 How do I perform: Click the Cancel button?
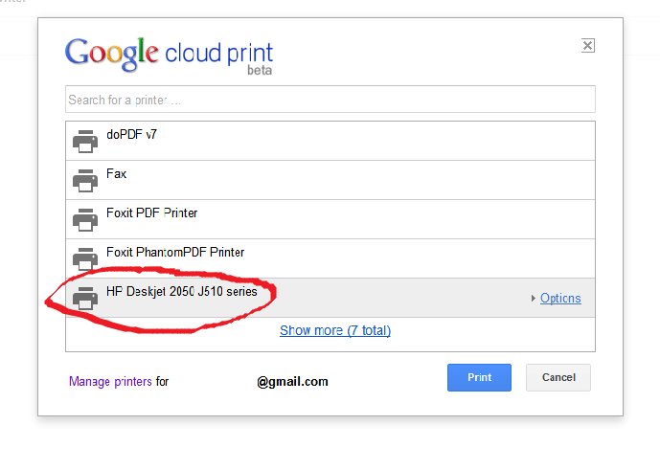tap(558, 377)
